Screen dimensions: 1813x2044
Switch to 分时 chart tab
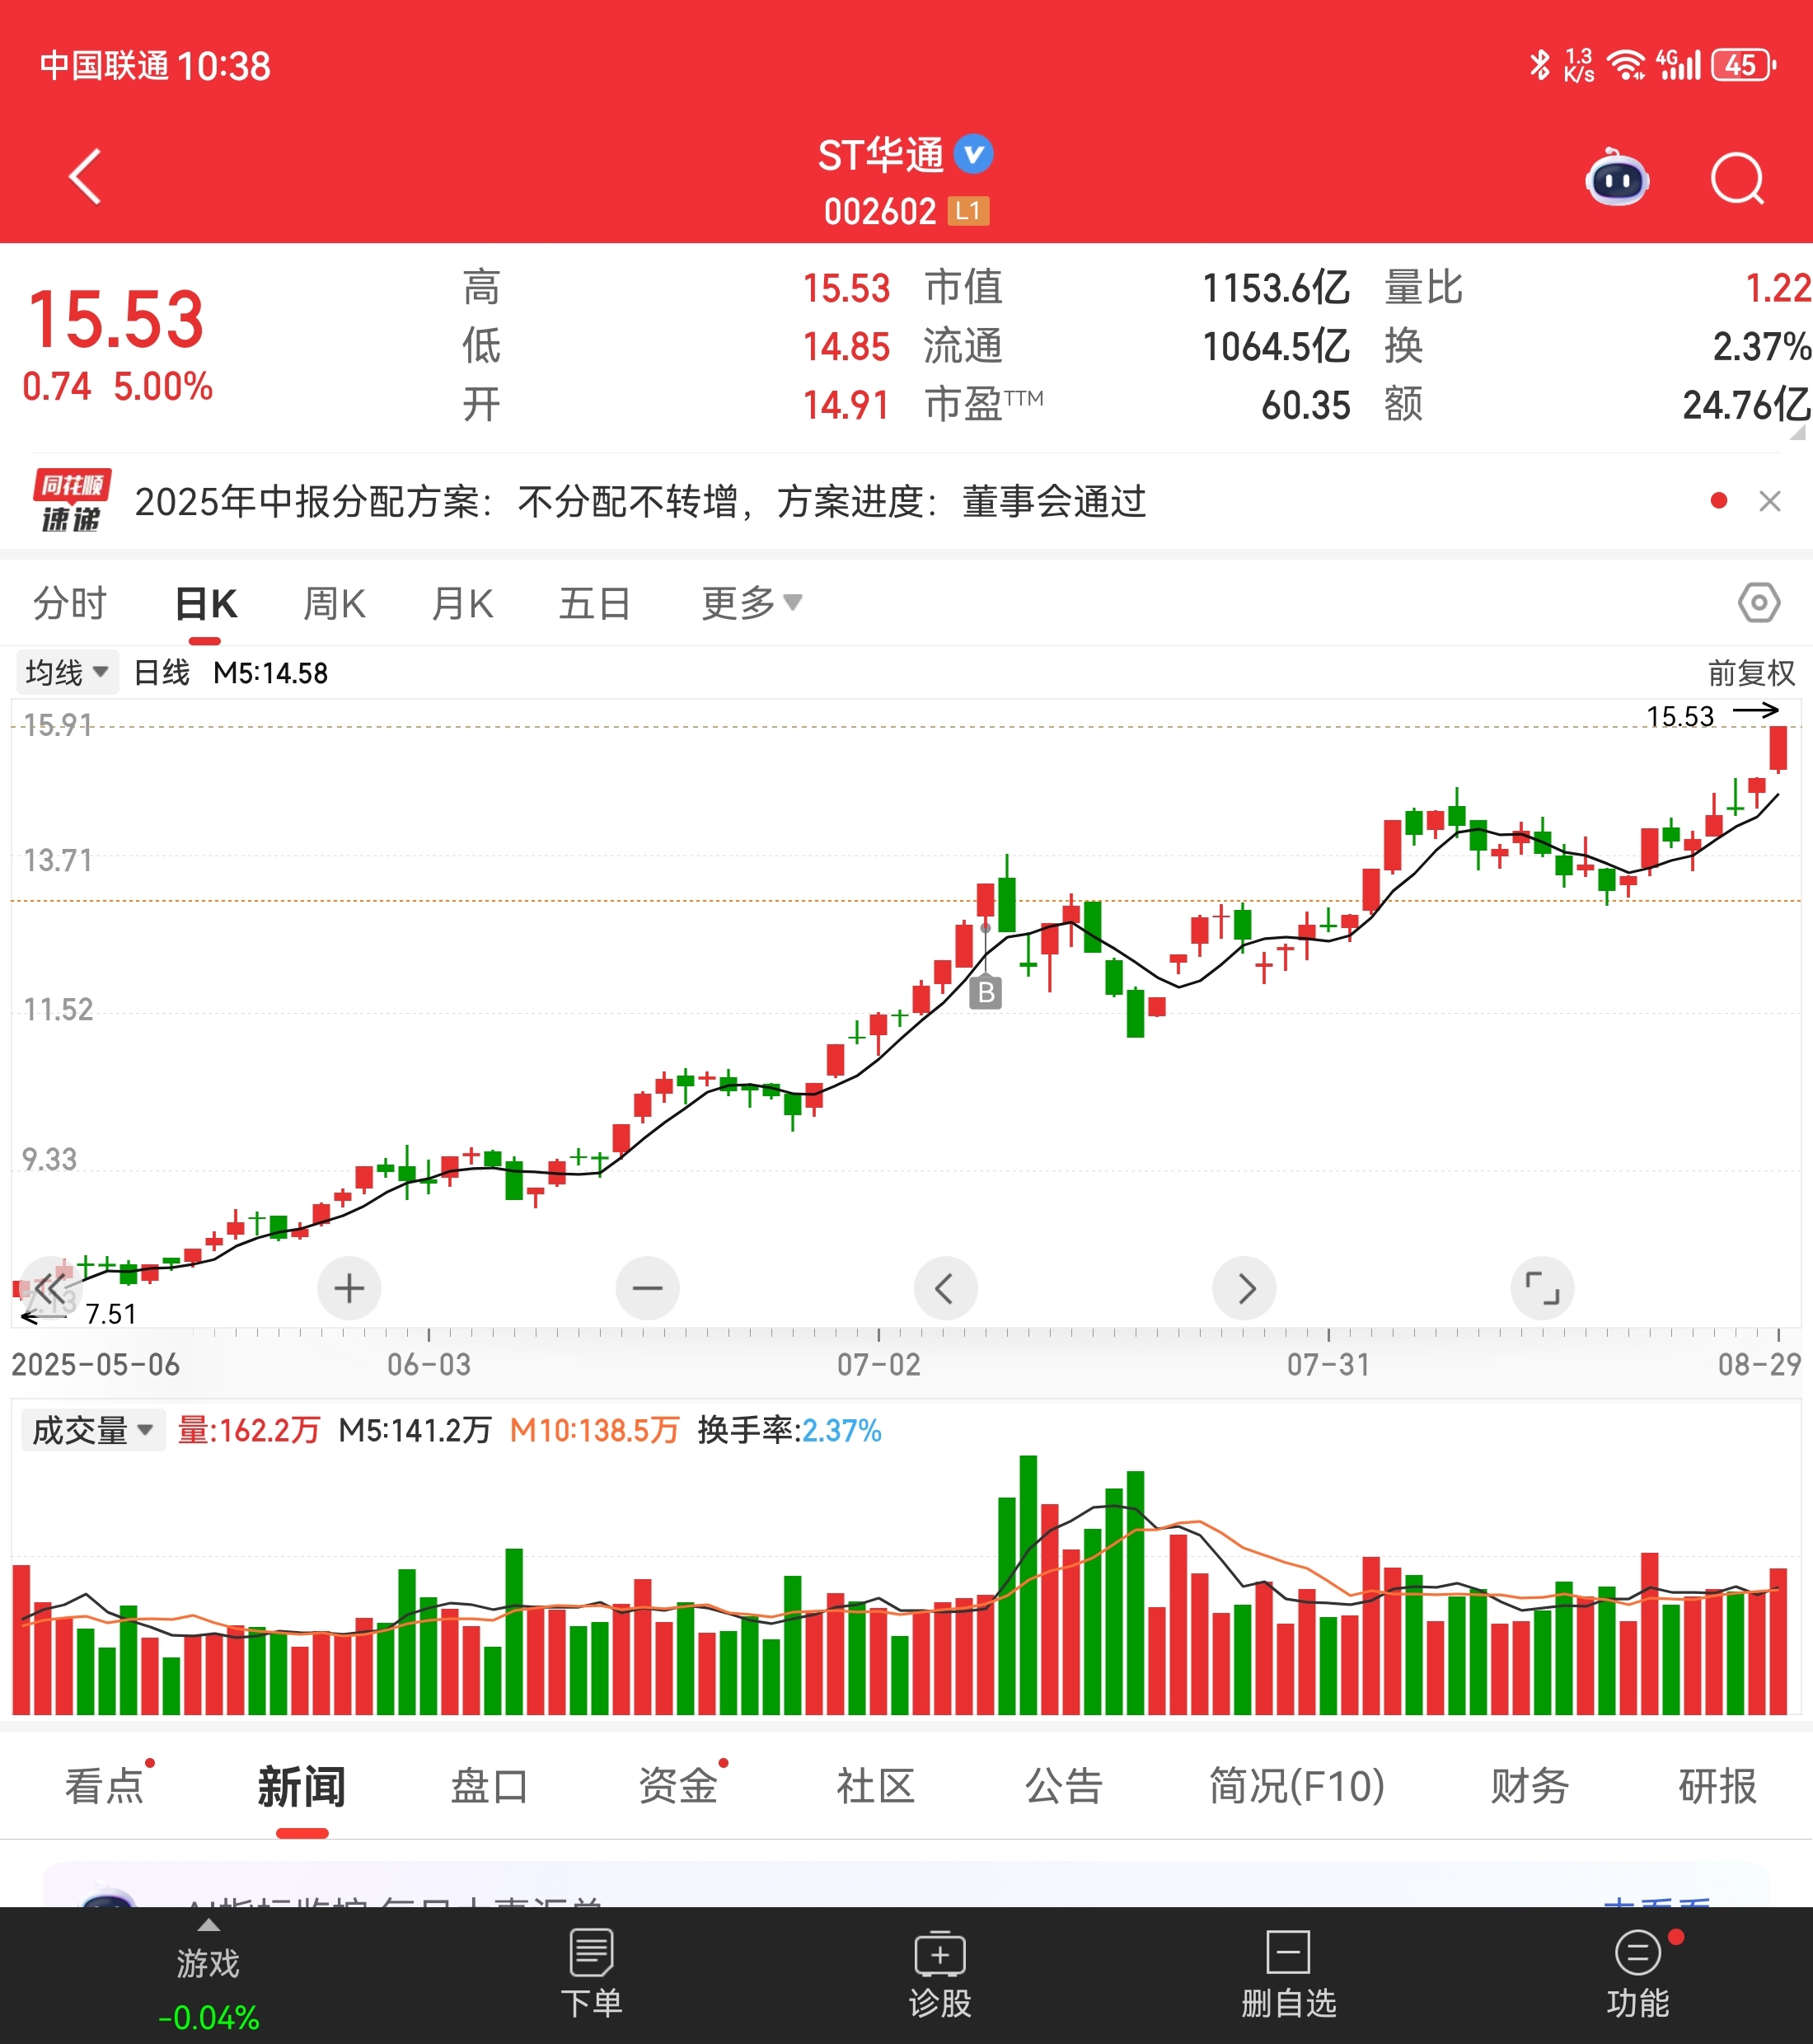[x=70, y=603]
